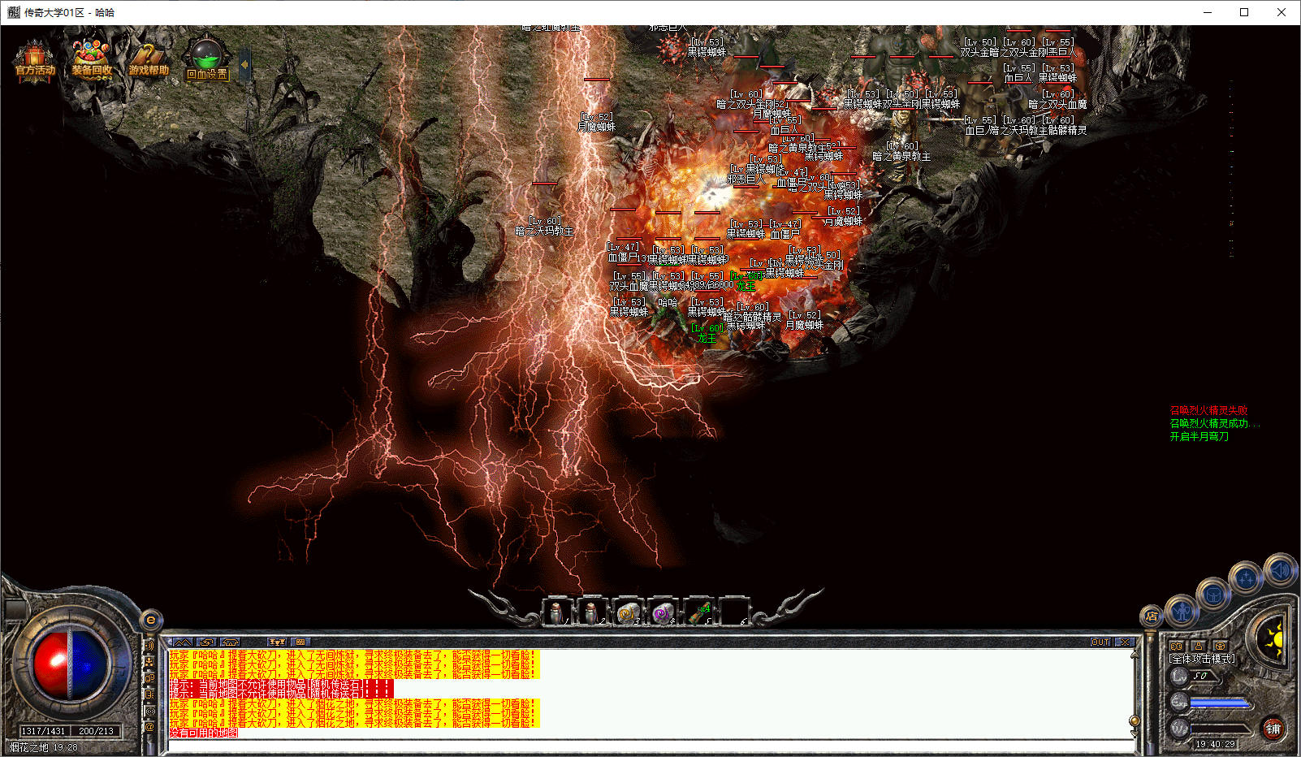This screenshot has width=1301, height=757.
Task: Toggle the sound speaker round button
Action: (1280, 571)
